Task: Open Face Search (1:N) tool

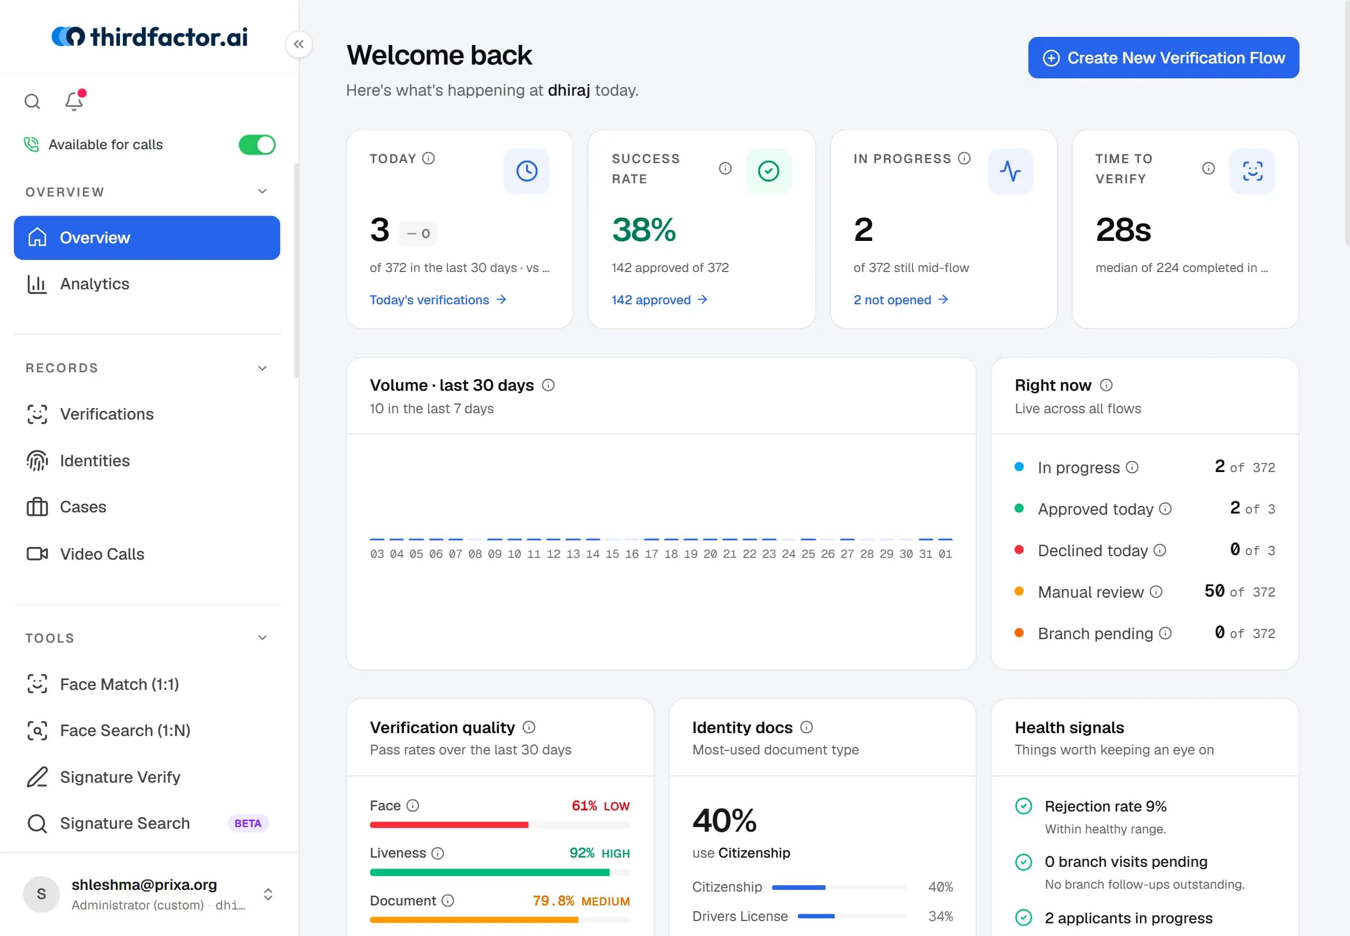Action: pyautogui.click(x=146, y=731)
